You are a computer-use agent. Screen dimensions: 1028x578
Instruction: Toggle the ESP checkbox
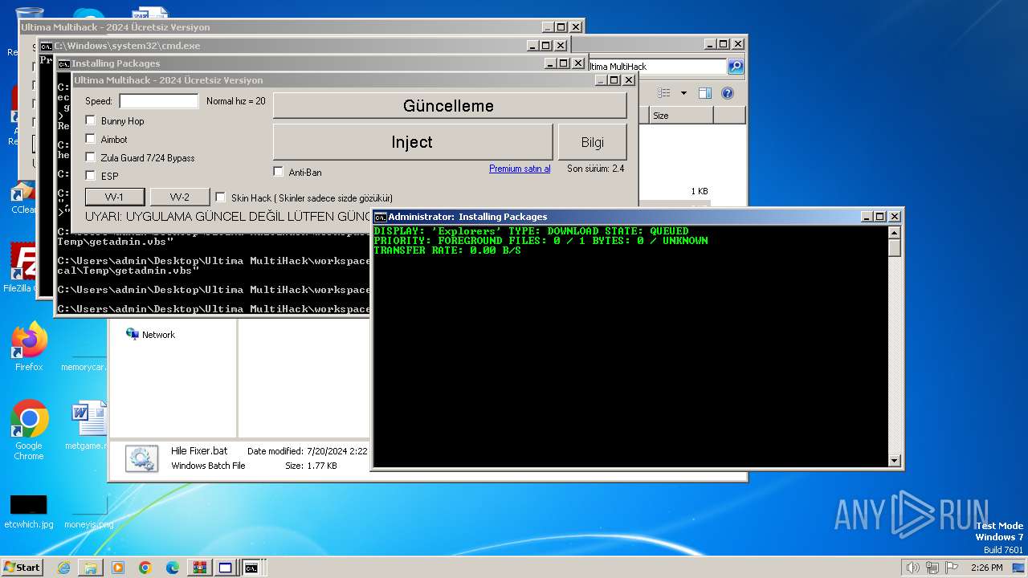tap(91, 176)
